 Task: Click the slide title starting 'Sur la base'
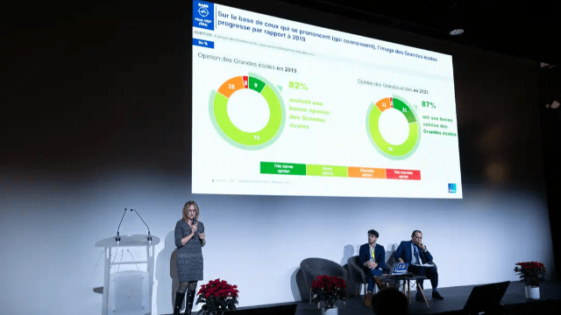(327, 36)
